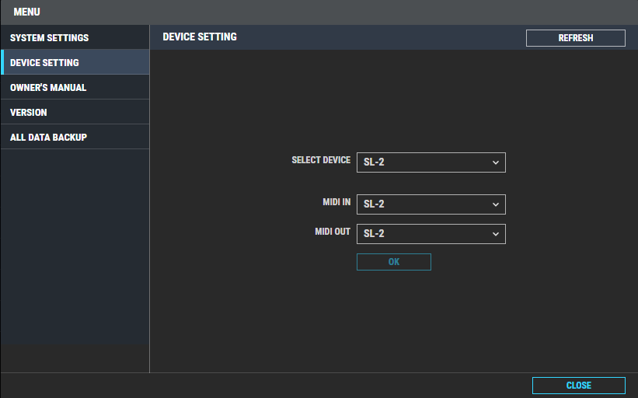Click the Refresh button
Image resolution: width=638 pixels, height=398 pixels.
tap(575, 38)
